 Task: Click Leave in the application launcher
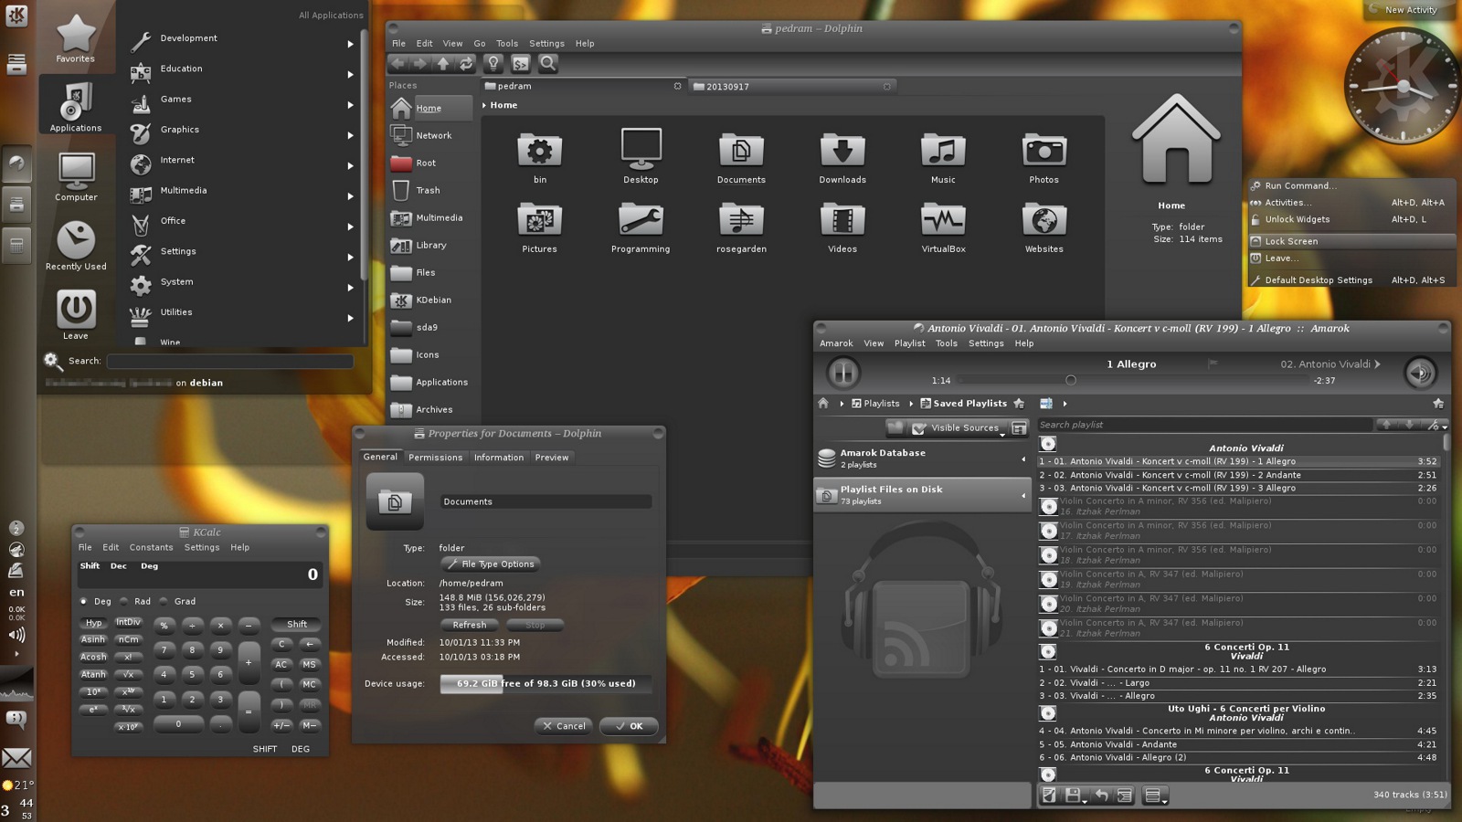tap(76, 315)
